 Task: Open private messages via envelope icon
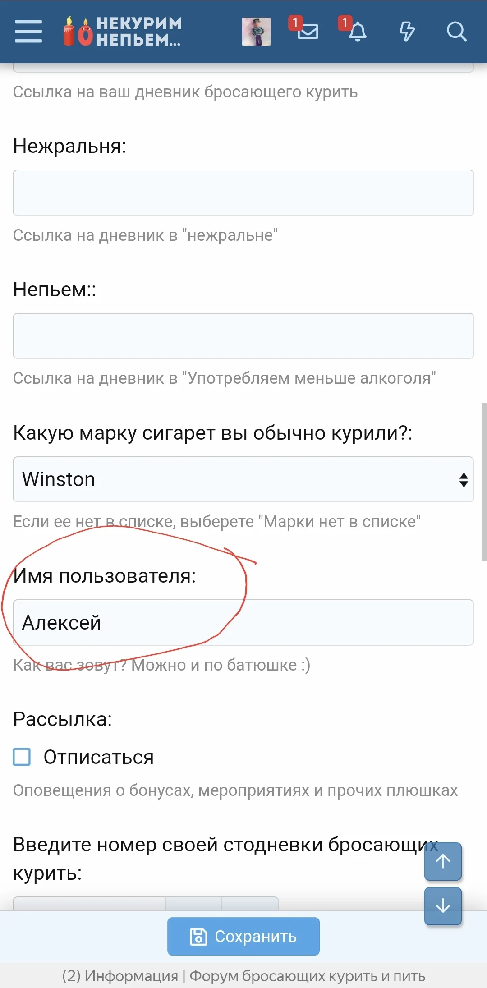(x=307, y=32)
